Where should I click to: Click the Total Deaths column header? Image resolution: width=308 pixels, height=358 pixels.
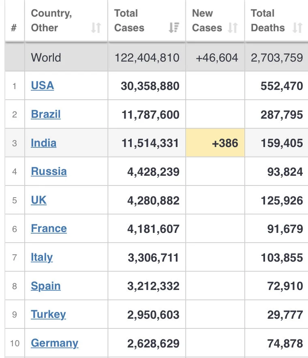point(276,21)
